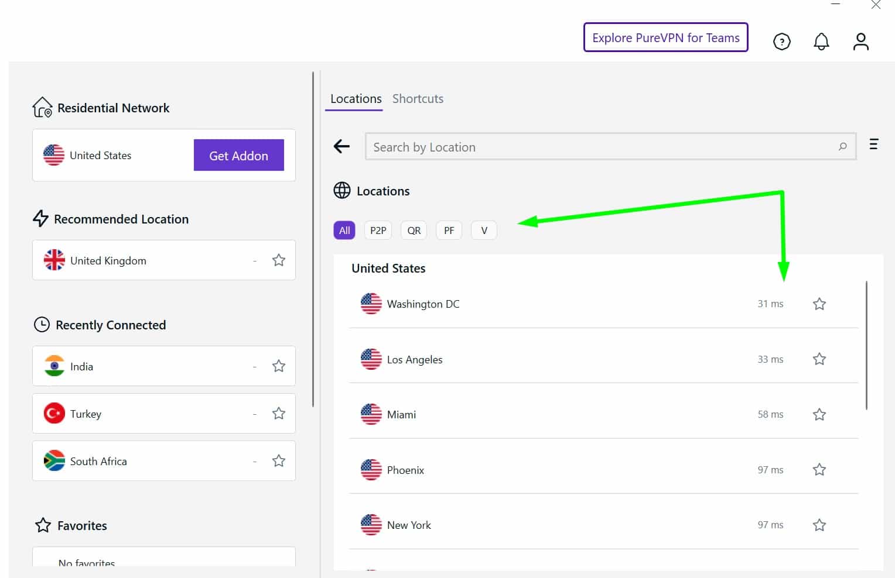Select the PF filter chip
895x578 pixels.
point(449,230)
